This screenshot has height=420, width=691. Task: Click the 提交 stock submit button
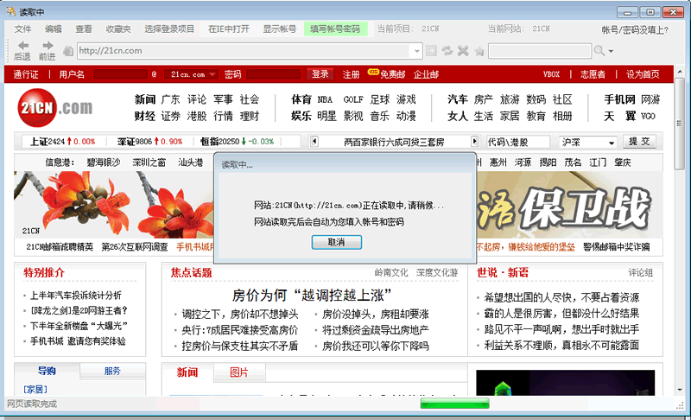[x=639, y=142]
